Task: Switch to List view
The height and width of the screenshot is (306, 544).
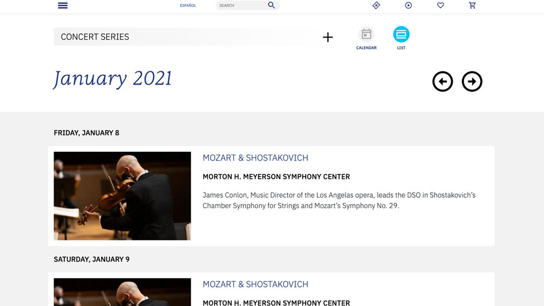Action: tap(401, 38)
